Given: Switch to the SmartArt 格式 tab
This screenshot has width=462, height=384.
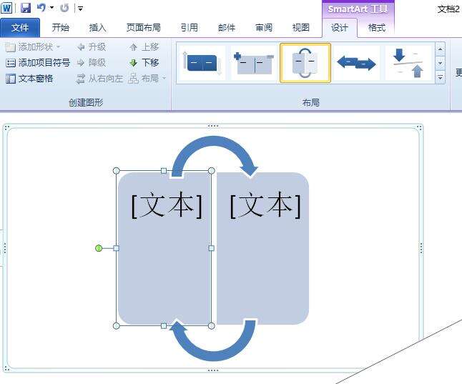Looking at the screenshot, I should (x=377, y=28).
